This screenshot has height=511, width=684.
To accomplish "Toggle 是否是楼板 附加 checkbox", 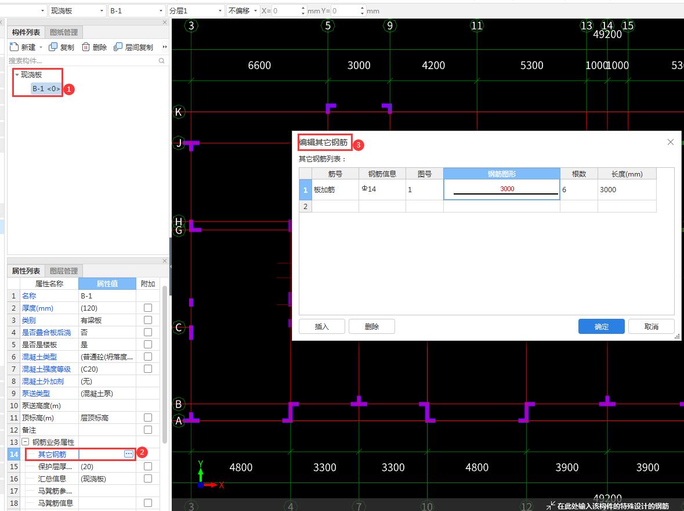I will point(148,344).
